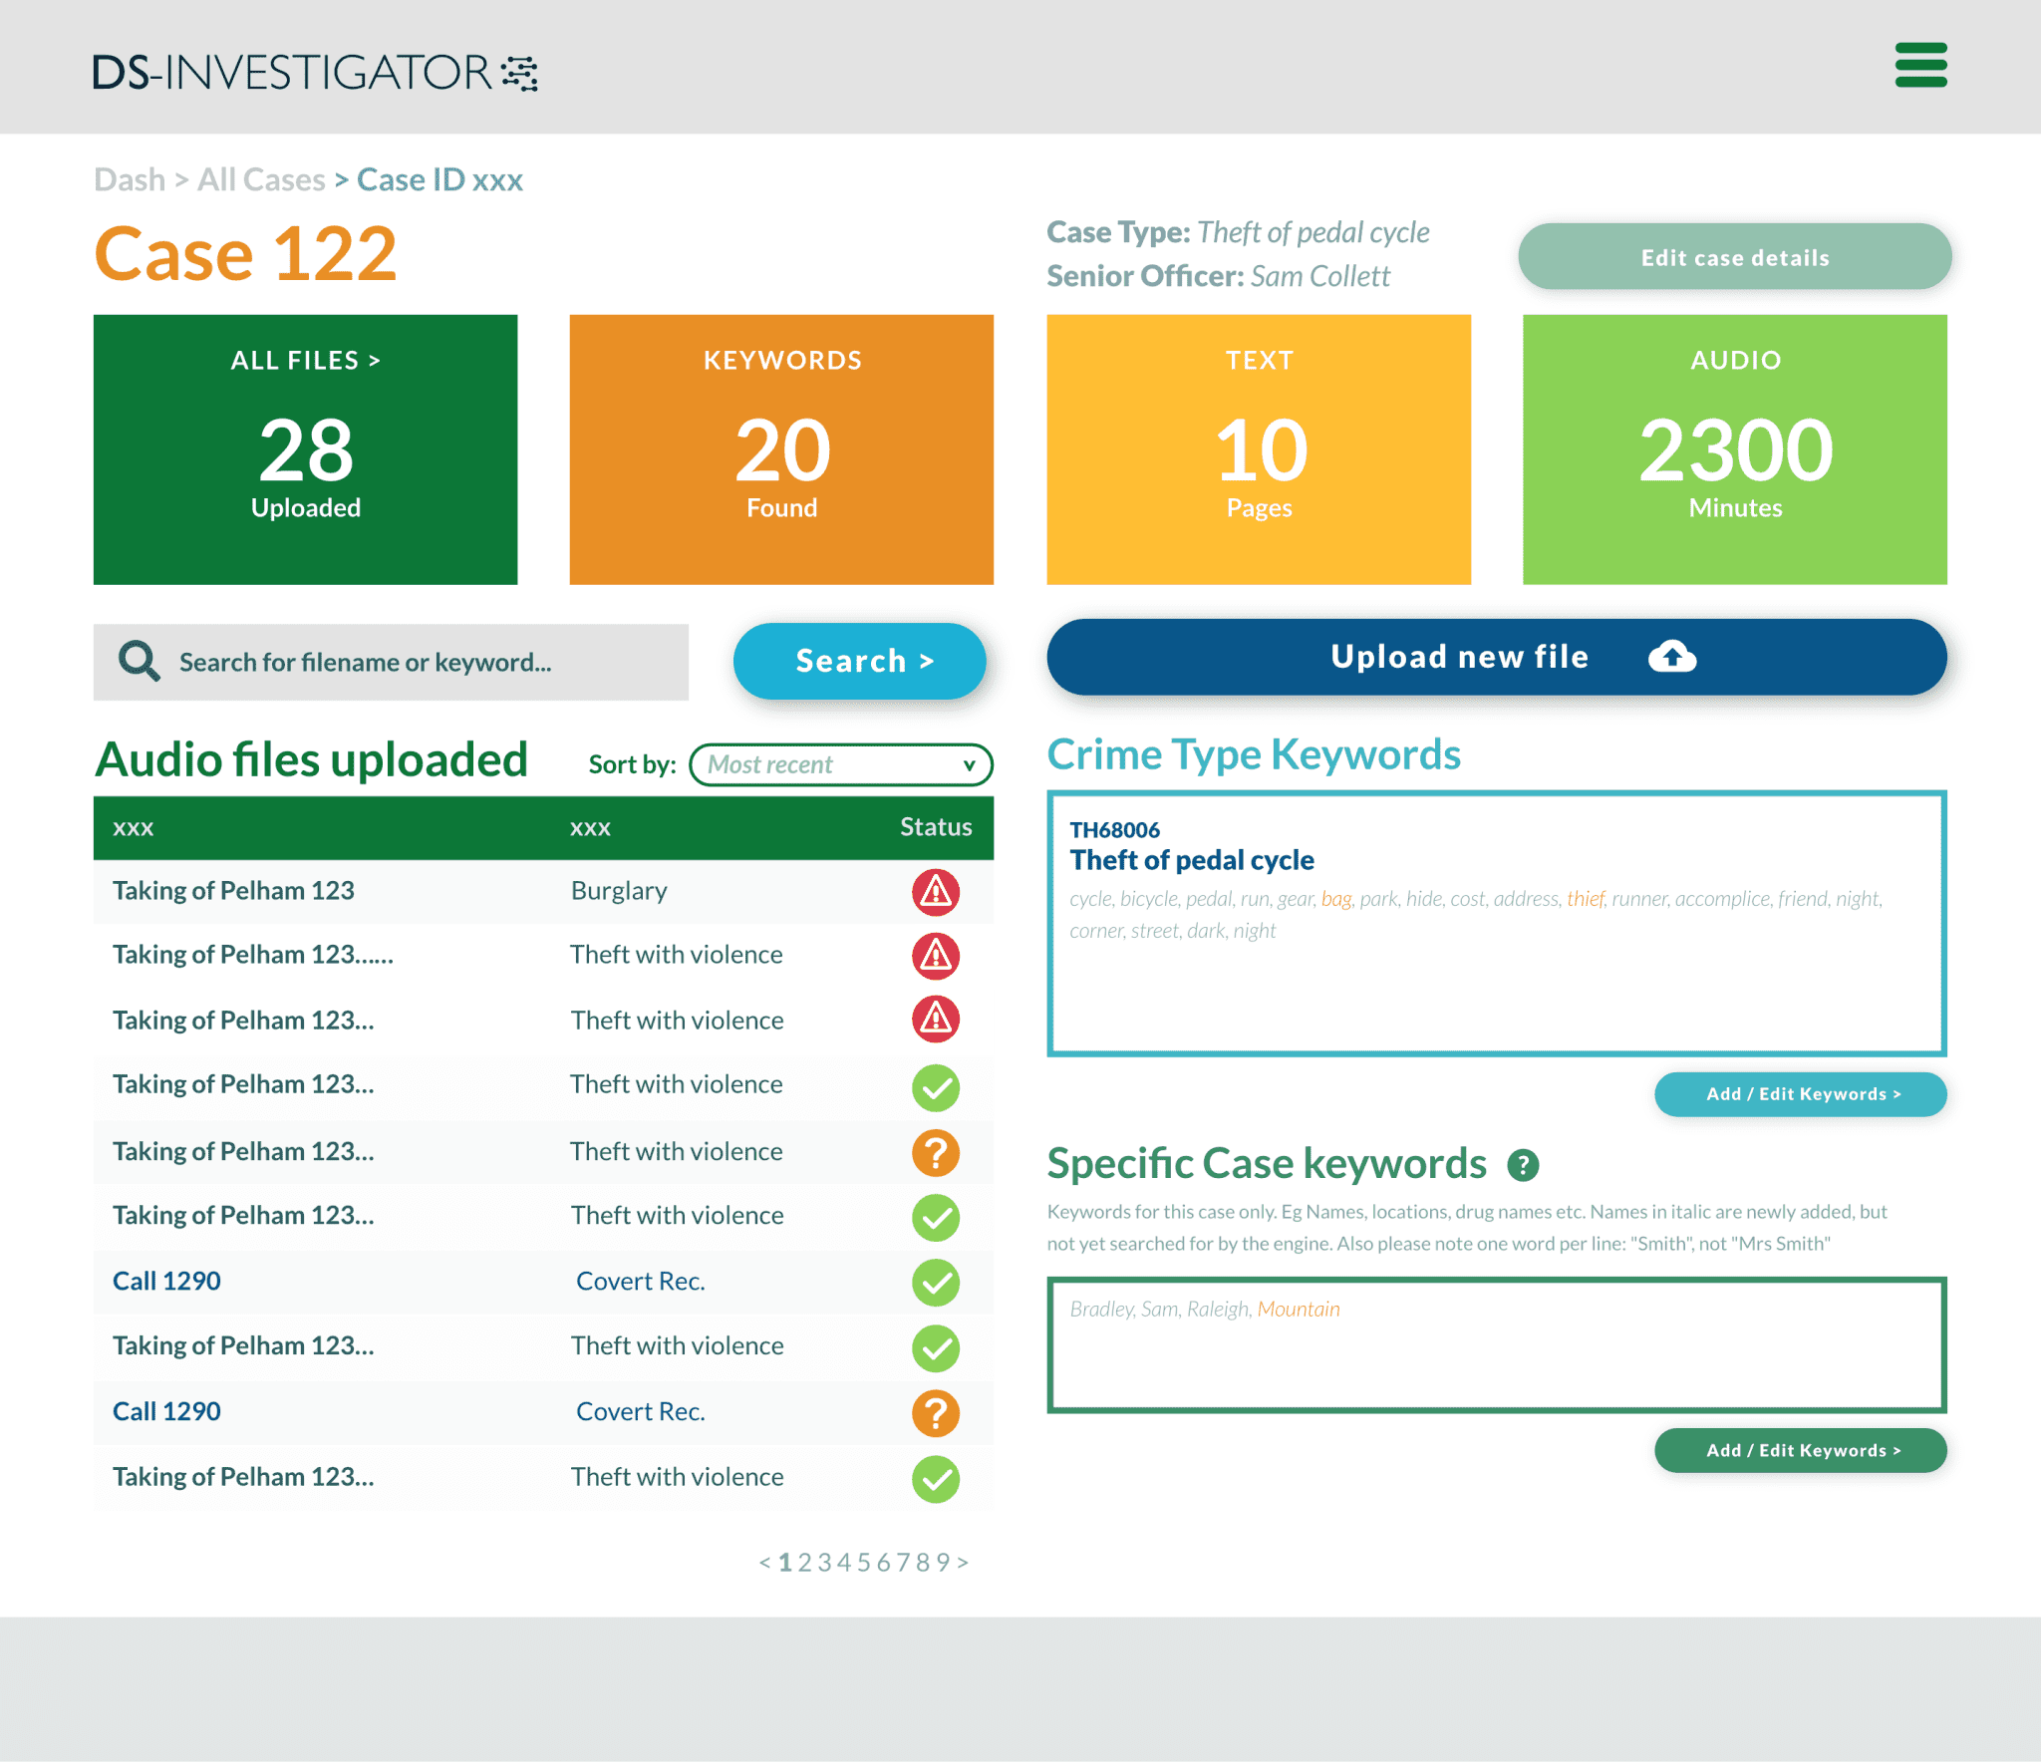
Task: Go to All Cases in breadcrumb
Action: coord(261,179)
